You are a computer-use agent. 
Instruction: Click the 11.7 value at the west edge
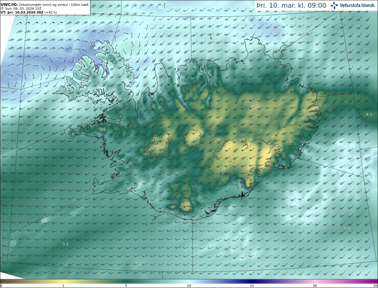[4, 74]
